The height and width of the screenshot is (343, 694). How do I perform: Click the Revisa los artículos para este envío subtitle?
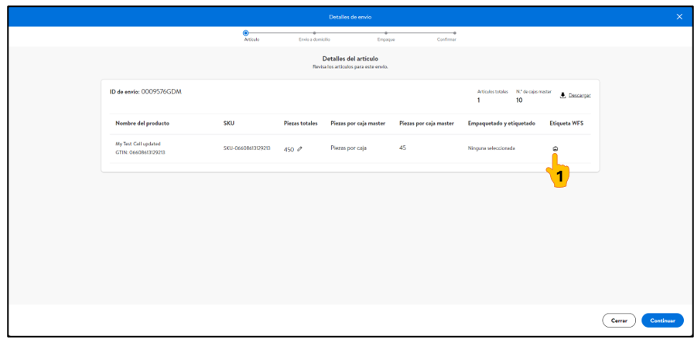pyautogui.click(x=350, y=66)
